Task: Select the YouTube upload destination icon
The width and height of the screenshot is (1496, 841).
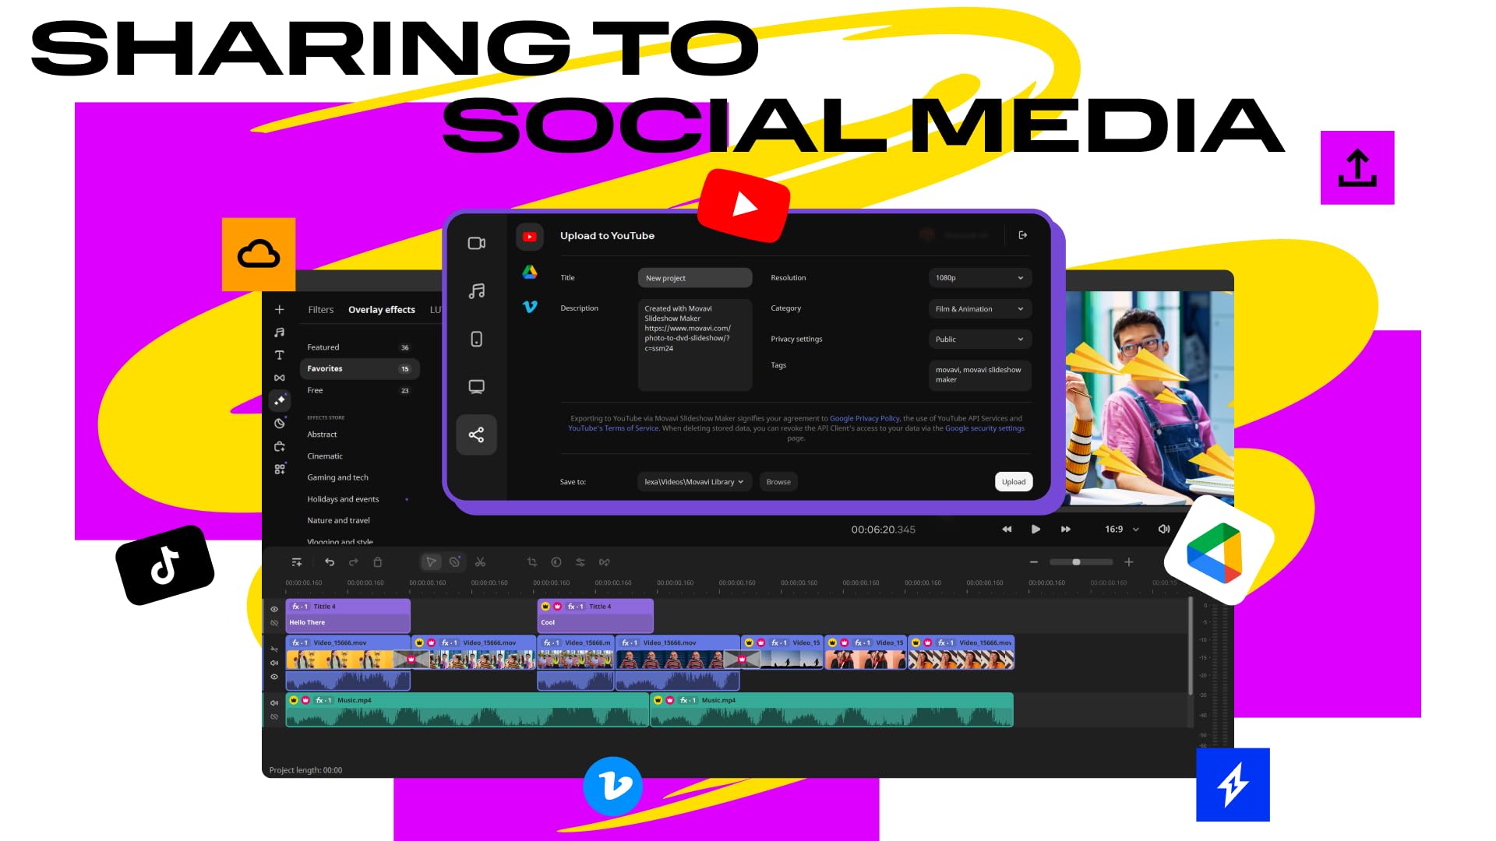Action: (x=530, y=237)
